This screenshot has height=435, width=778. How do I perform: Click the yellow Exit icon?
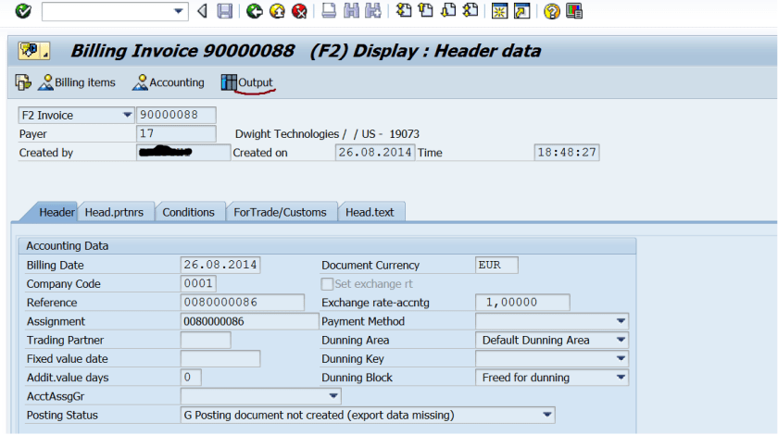[x=277, y=11]
